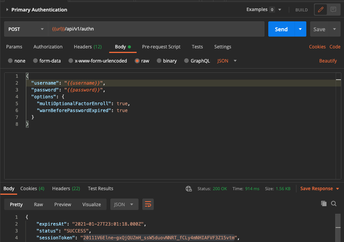344x242 pixels.
Task: Click the search magnifier icon in response
Action: [334, 204]
